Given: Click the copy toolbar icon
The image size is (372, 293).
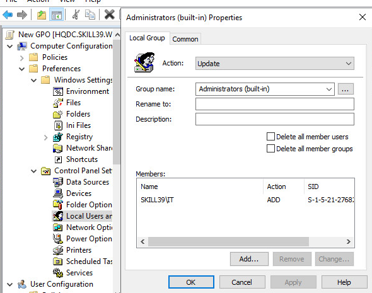Looking at the screenshot, I should pos(90,14).
